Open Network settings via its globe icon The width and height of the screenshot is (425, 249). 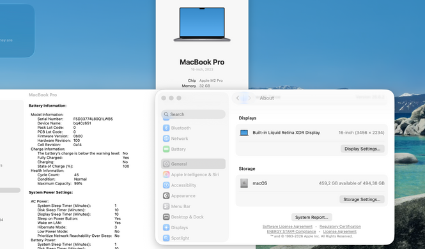point(166,139)
